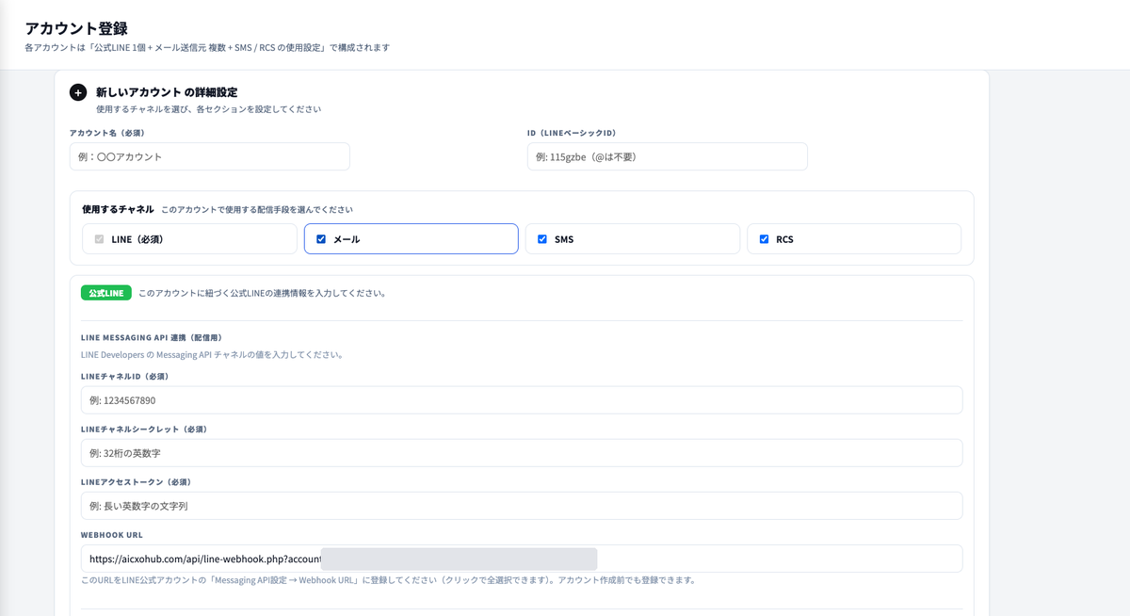Toggle the LINE（必須） checkbox

click(x=99, y=239)
